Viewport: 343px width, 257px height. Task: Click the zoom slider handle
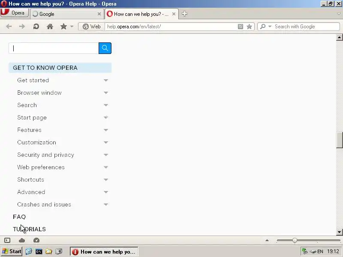[295, 240]
